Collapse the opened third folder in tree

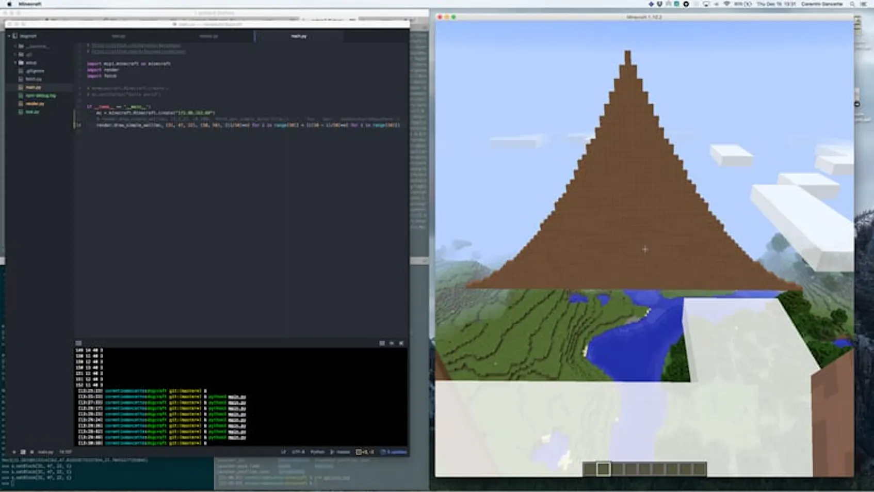pyautogui.click(x=15, y=62)
